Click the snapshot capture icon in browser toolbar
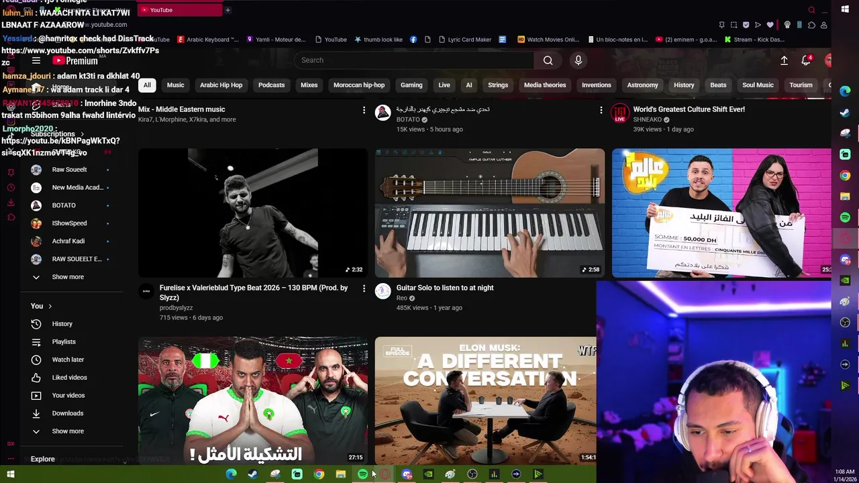Image resolution: width=859 pixels, height=483 pixels. point(734,25)
